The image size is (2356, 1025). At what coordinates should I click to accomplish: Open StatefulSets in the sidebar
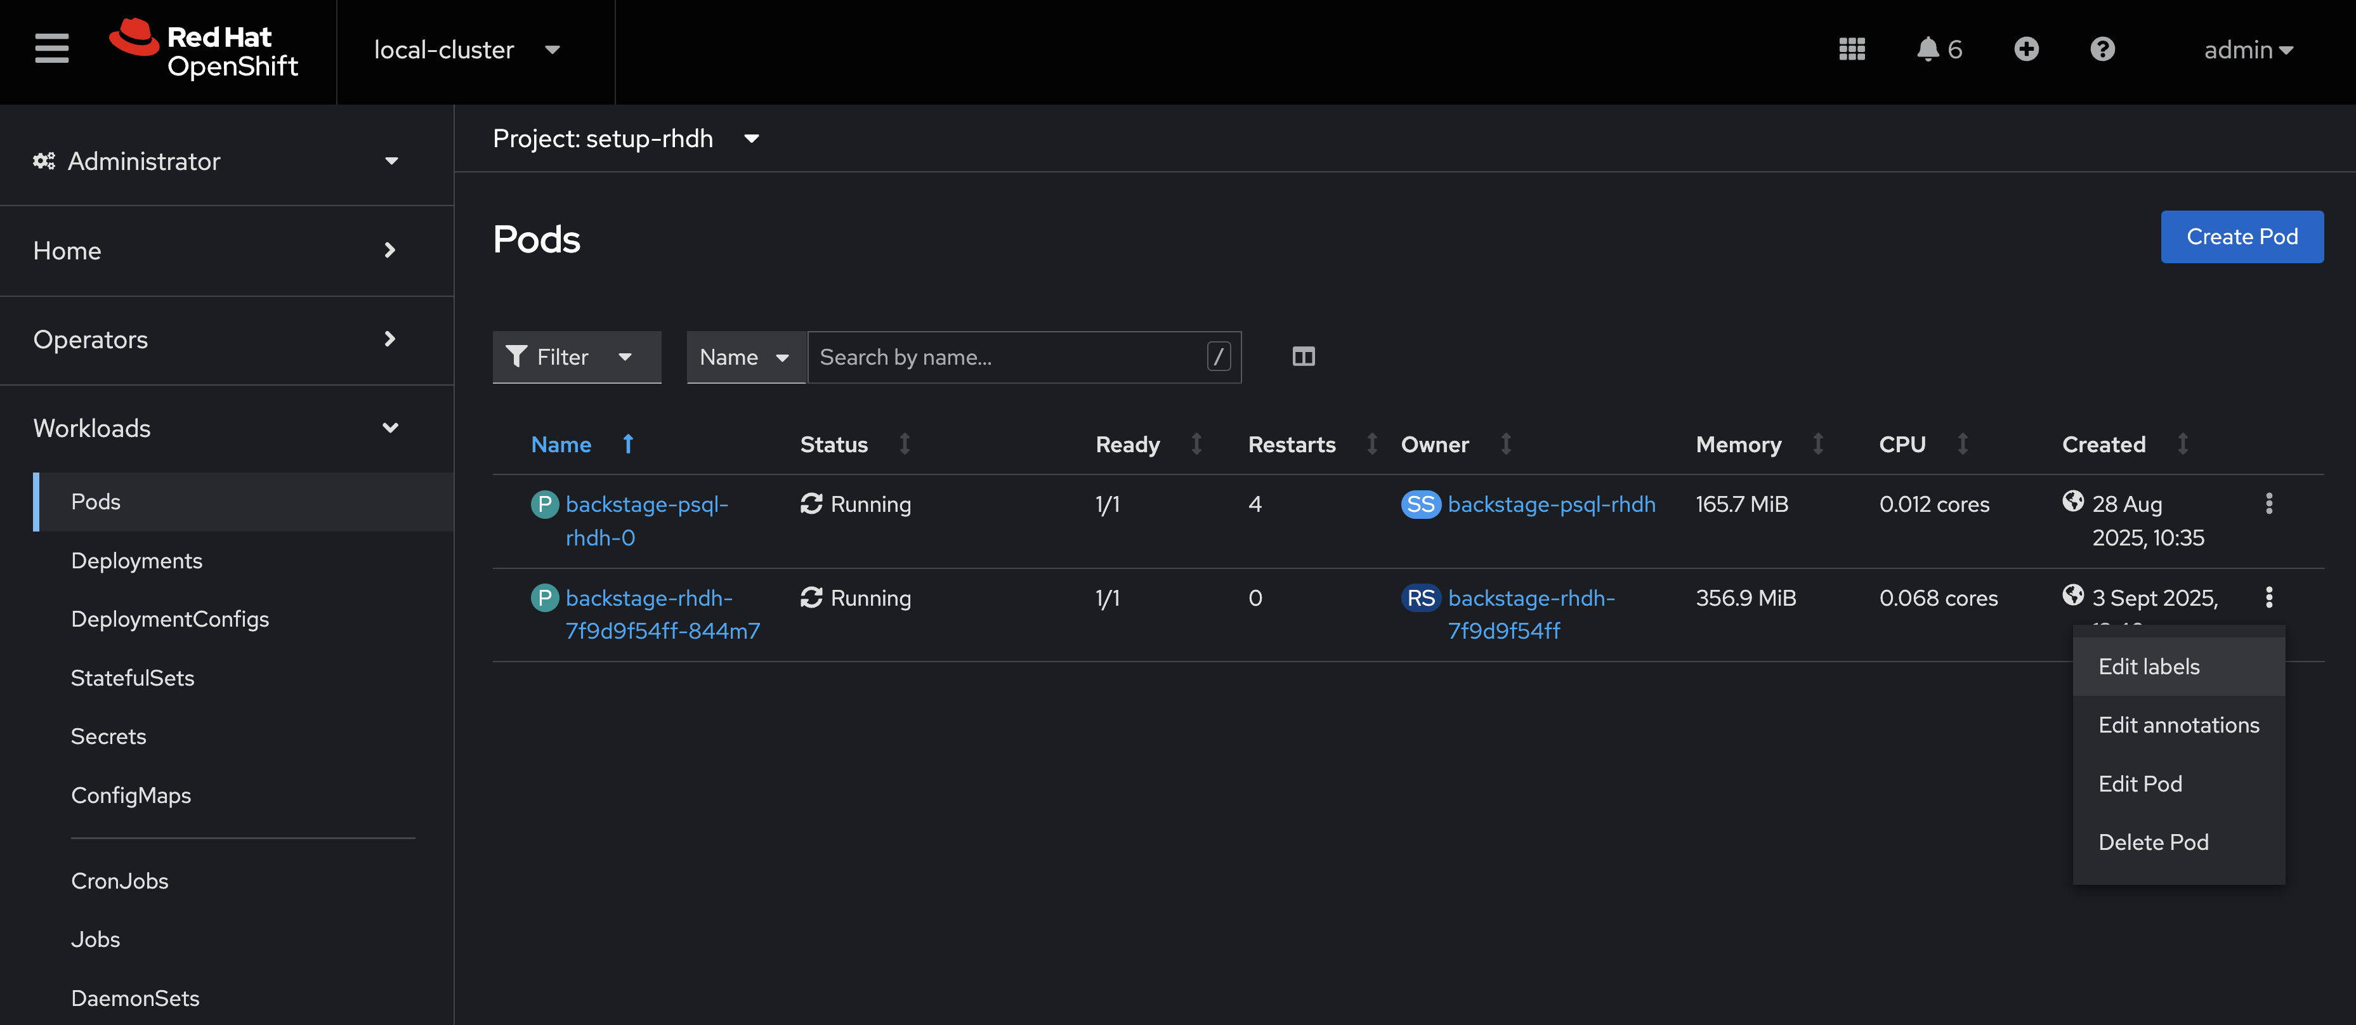point(244,677)
